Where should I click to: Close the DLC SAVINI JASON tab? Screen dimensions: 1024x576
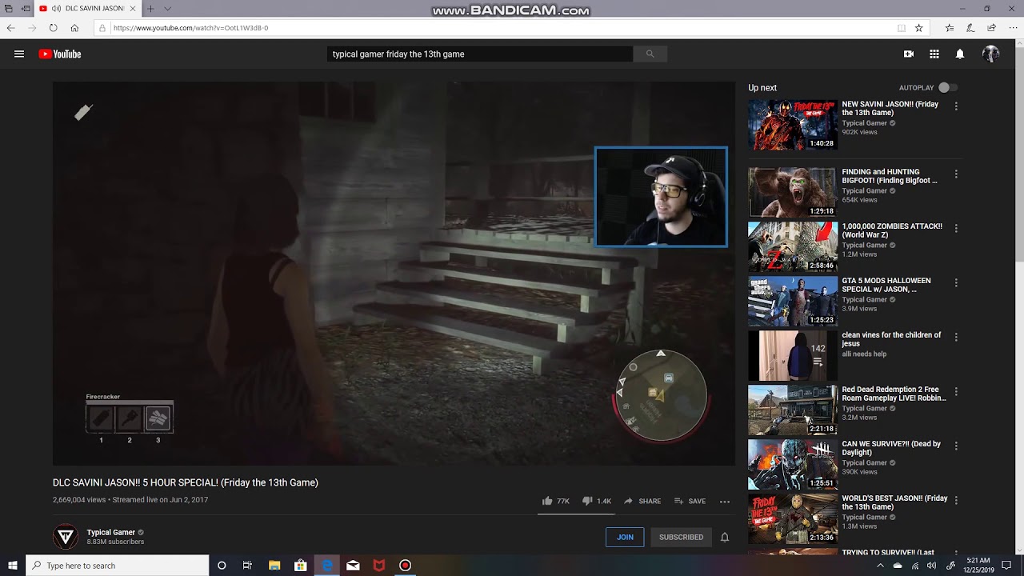(x=133, y=9)
